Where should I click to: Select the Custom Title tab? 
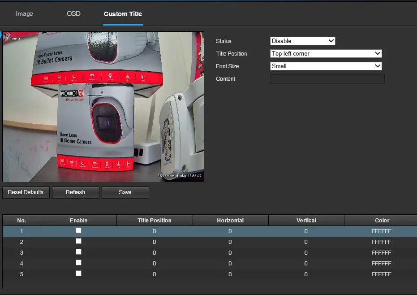click(x=123, y=14)
